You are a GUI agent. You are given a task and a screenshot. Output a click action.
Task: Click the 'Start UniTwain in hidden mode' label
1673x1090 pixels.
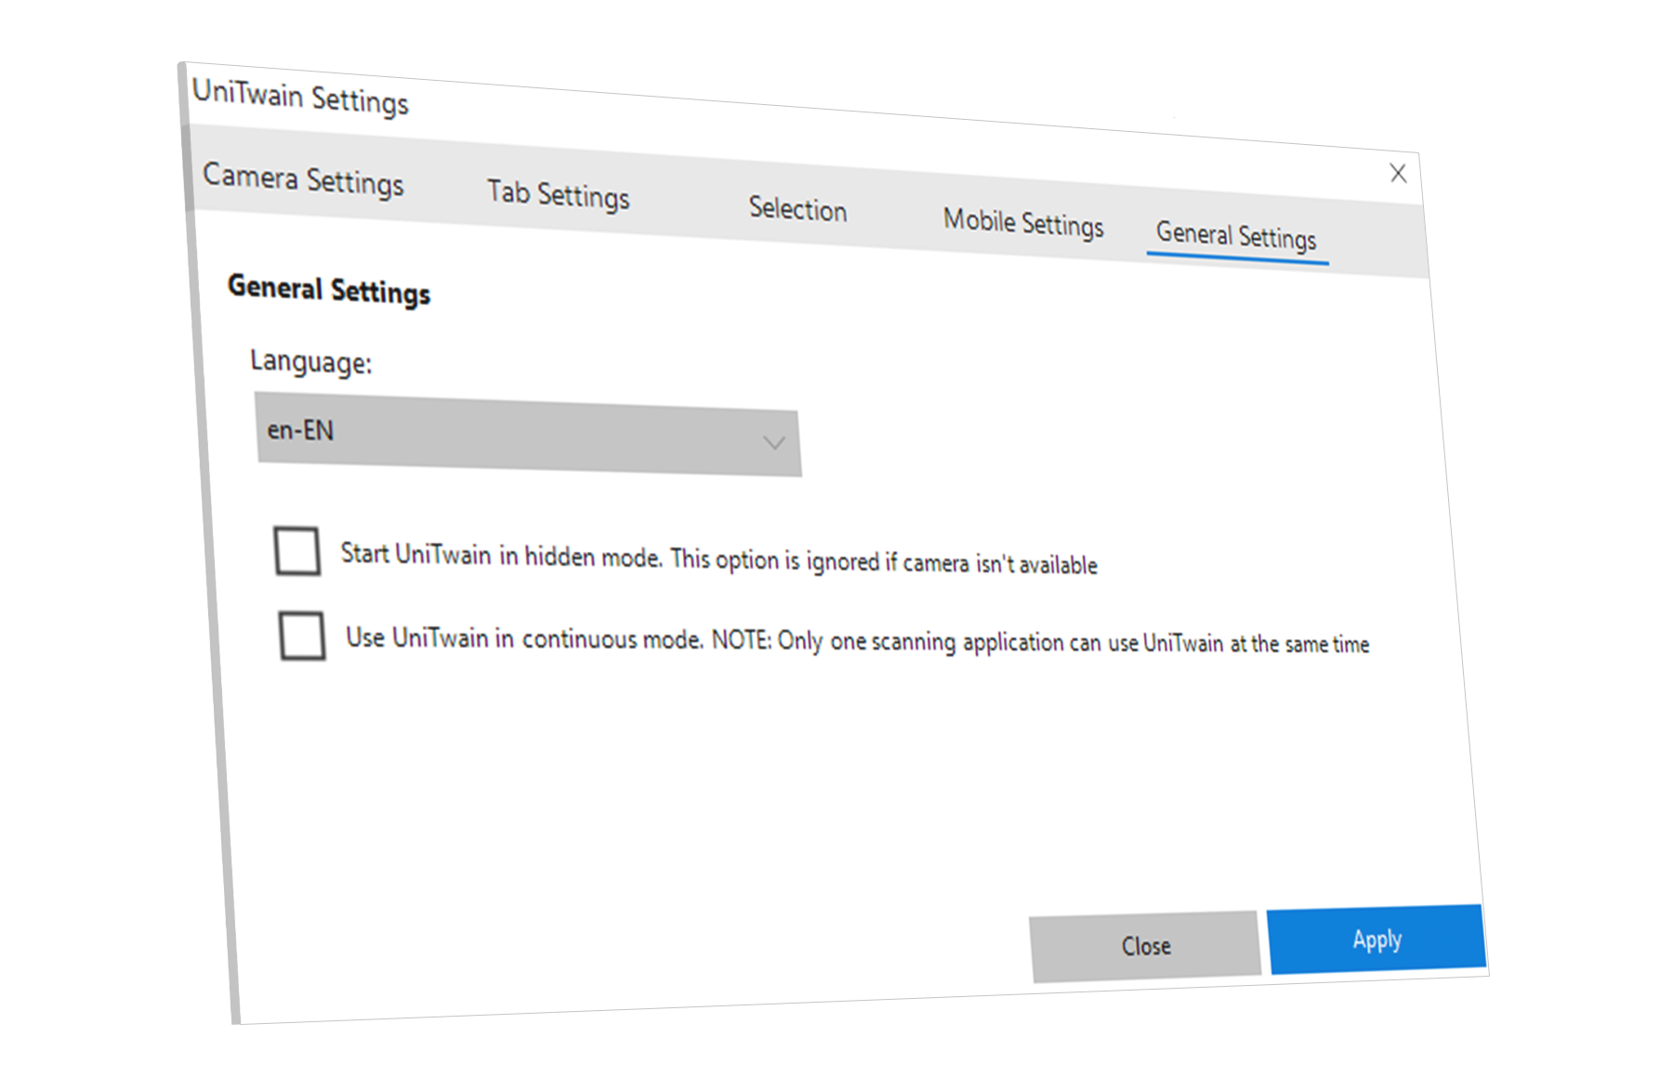click(501, 556)
